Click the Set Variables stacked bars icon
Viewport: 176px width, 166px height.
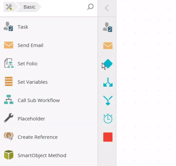[x=9, y=81]
